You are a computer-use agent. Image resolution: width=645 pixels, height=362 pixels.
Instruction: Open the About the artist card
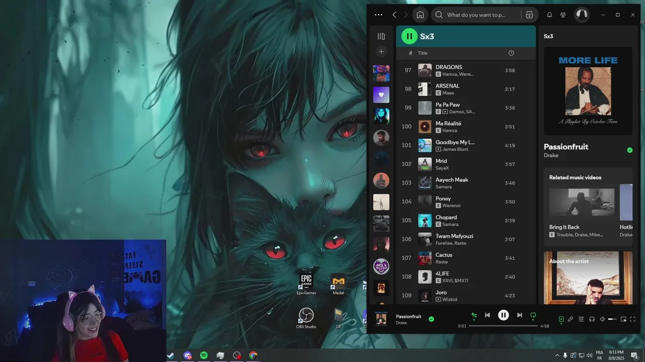click(588, 278)
